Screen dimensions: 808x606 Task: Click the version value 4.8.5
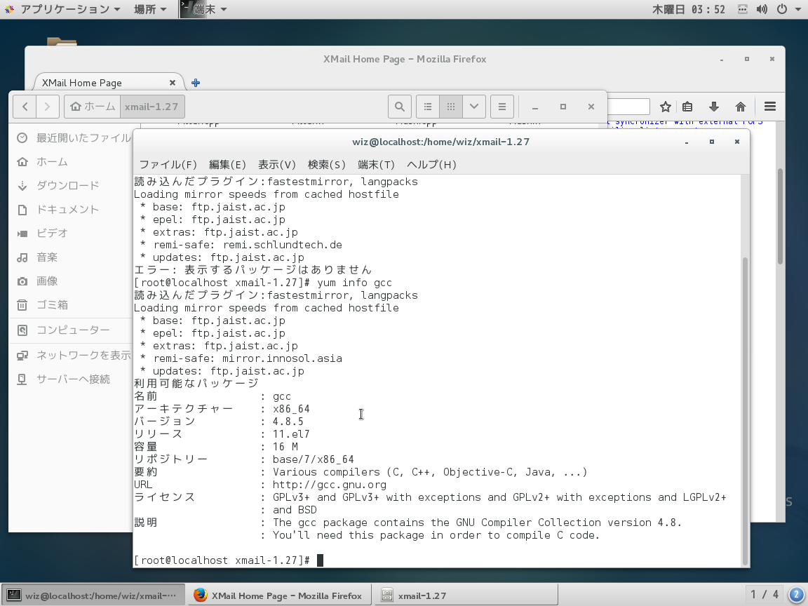pos(288,422)
